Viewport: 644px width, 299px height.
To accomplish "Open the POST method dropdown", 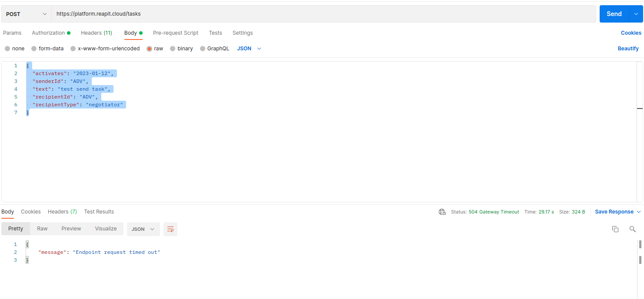I will (26, 13).
